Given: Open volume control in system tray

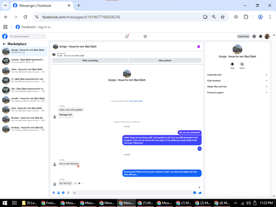Looking at the screenshot, I should click(x=248, y=203).
